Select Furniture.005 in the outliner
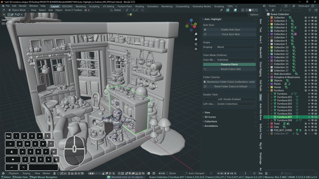This screenshot has width=319, height=179. coord(285,110)
